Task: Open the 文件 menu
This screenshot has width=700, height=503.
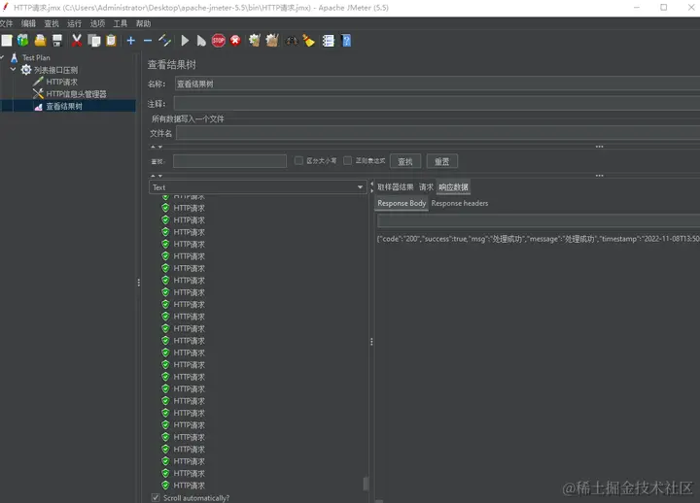Action: [x=6, y=23]
